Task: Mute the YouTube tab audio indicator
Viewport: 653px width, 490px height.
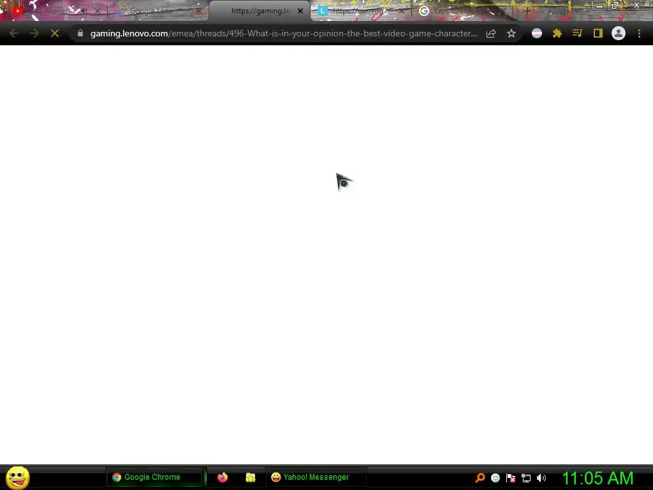Action: click(84, 11)
